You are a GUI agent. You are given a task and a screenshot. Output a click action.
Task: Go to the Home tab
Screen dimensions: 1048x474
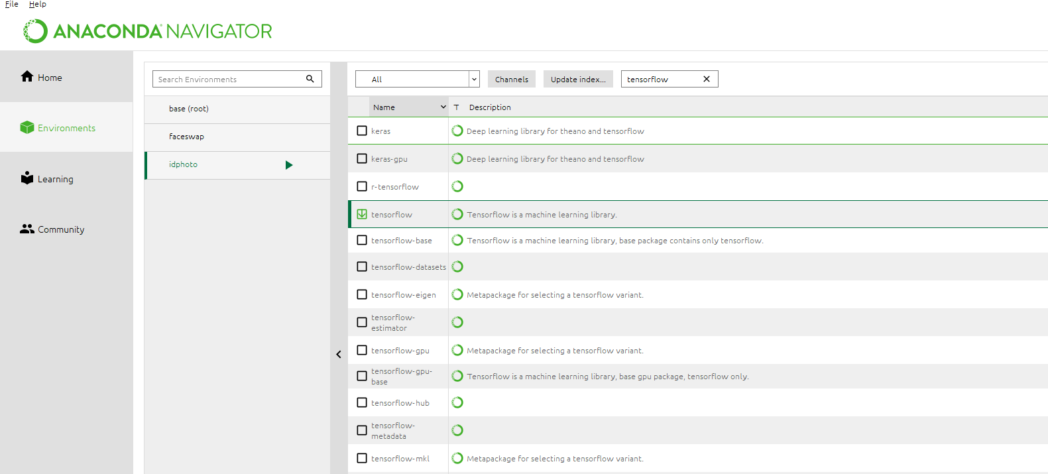click(x=66, y=77)
